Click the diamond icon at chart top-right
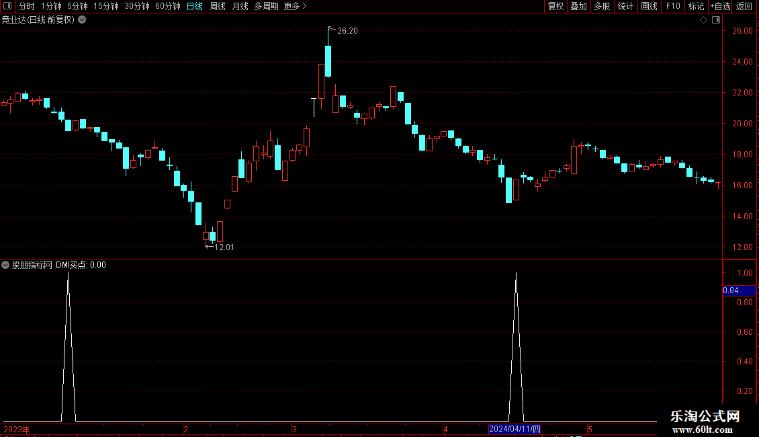Viewport: 759px width, 437px height. click(704, 20)
